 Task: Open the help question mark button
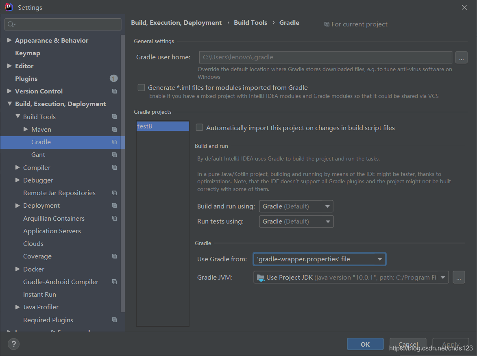[14, 344]
